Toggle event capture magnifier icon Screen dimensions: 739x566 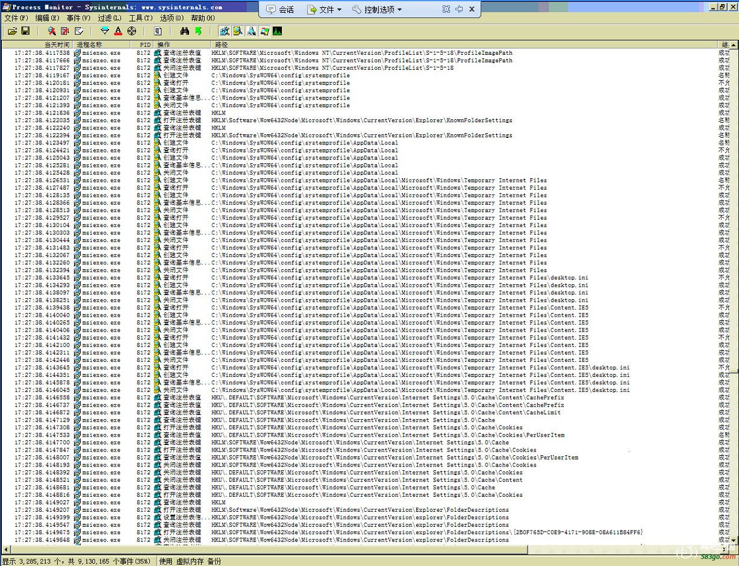tap(52, 31)
